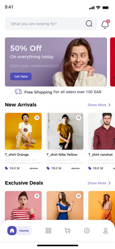Open the T_shirt carohat product image
The width and height of the screenshot is (115, 249).
coord(102,131)
